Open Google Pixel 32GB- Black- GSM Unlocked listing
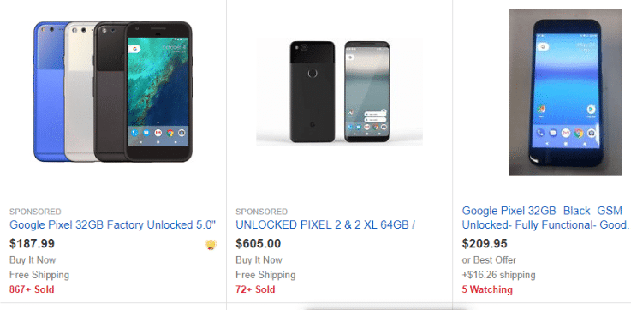631x310 pixels. point(545,218)
